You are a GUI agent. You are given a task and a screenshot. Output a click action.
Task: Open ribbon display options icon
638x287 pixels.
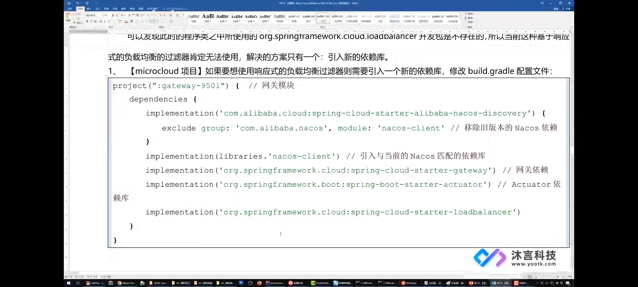[x=542, y=3]
